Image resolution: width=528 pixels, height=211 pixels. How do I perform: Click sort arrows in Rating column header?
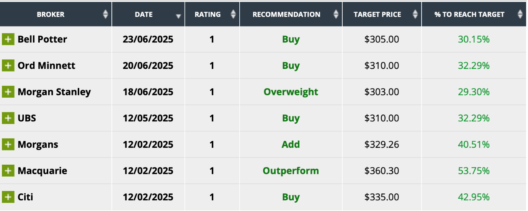pyautogui.click(x=233, y=15)
